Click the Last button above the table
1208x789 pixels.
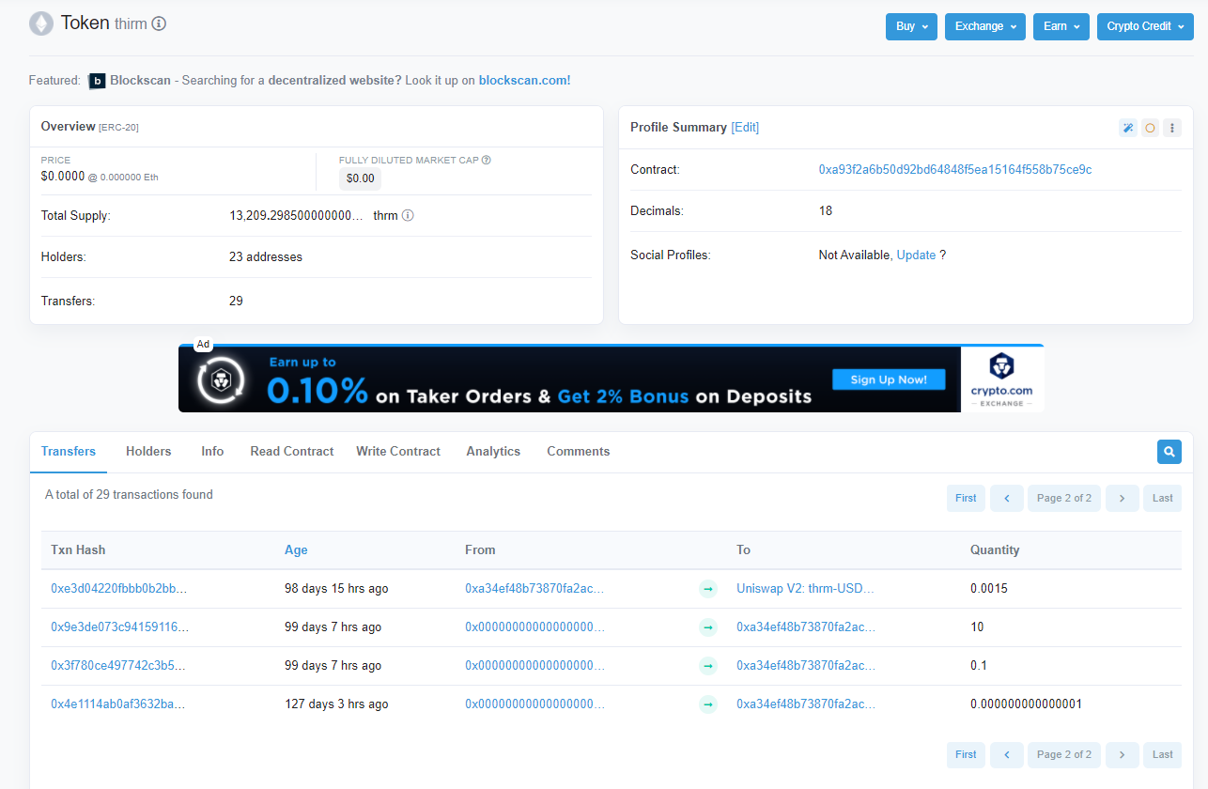[x=1163, y=498]
